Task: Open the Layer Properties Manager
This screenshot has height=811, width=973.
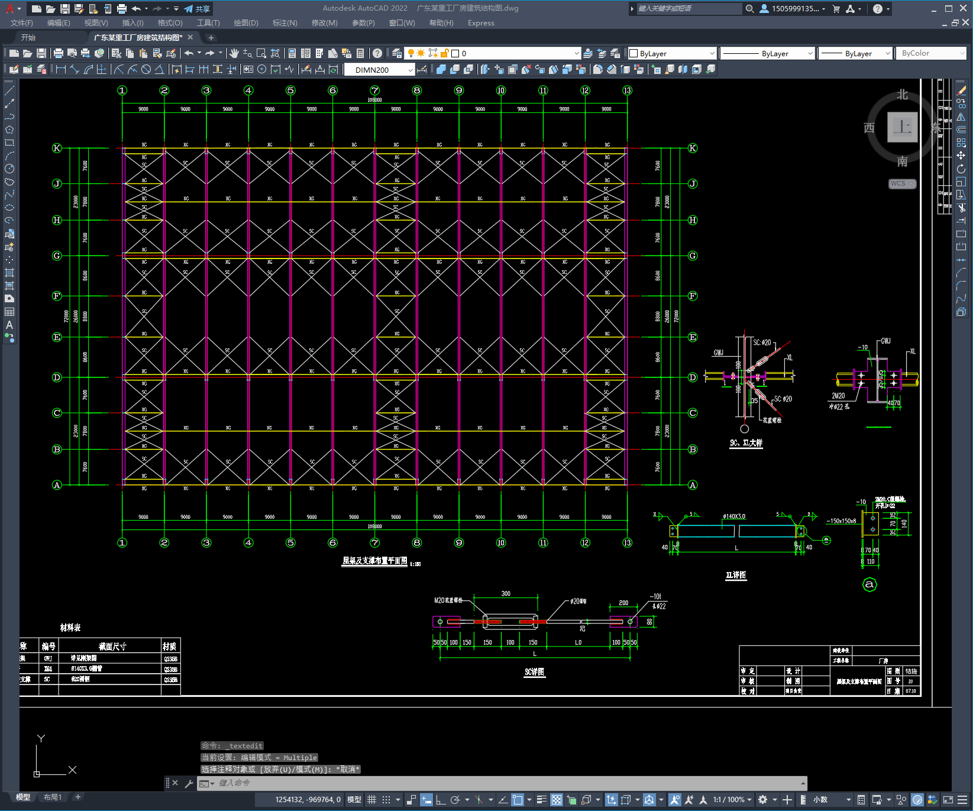Action: coord(396,53)
